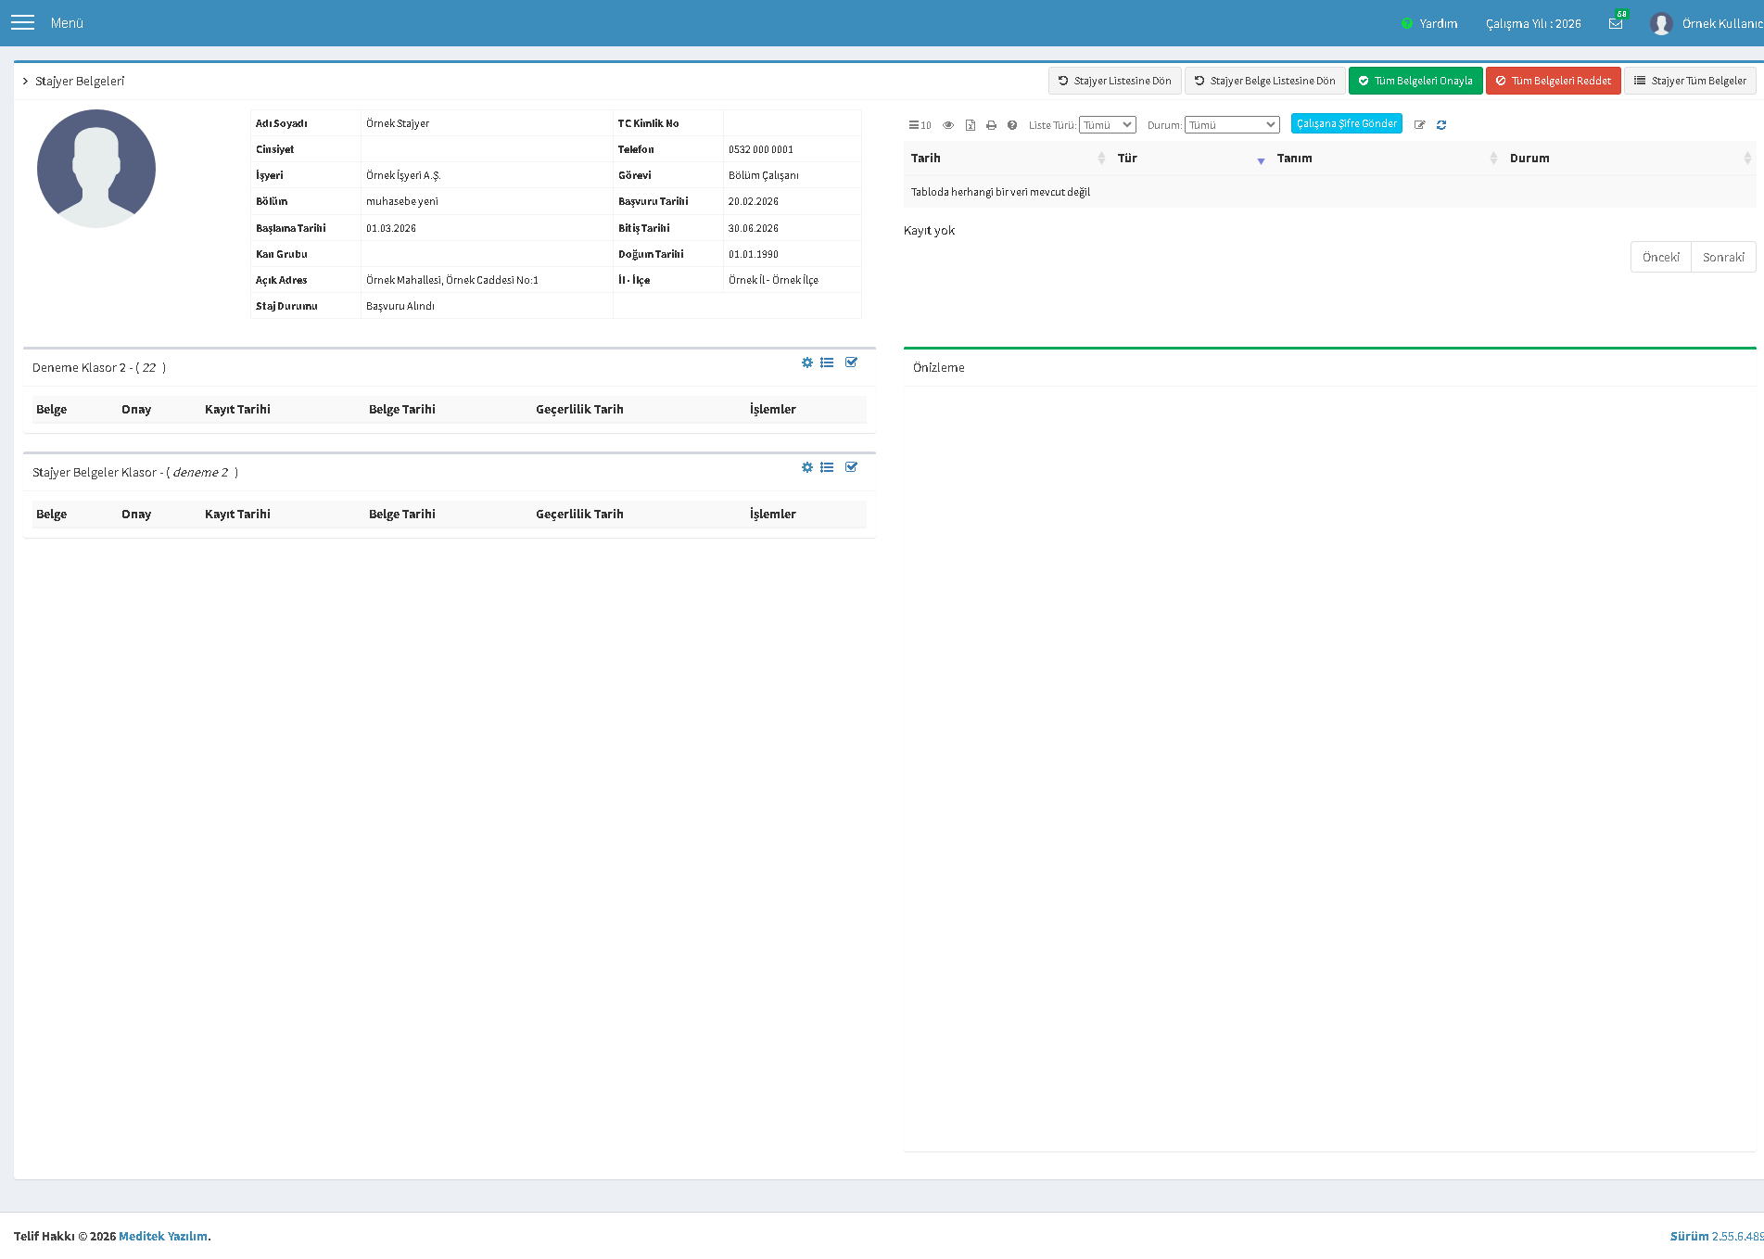Click Stajyer Belgeler Klasor folder title
This screenshot has height=1259, width=1764.
point(135,473)
